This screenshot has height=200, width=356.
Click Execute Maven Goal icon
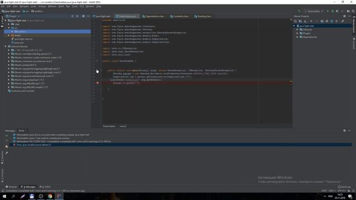(322, 21)
